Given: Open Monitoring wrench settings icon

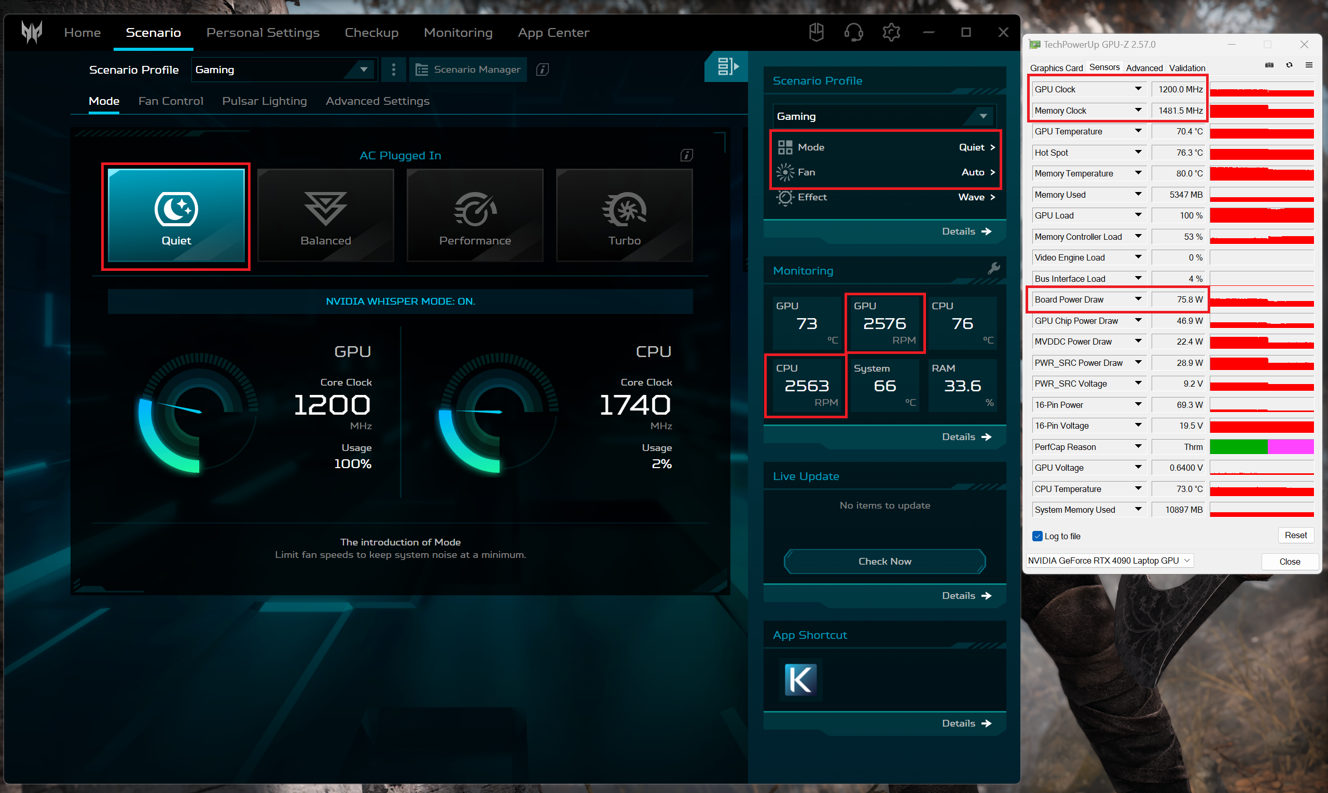Looking at the screenshot, I should (x=993, y=268).
